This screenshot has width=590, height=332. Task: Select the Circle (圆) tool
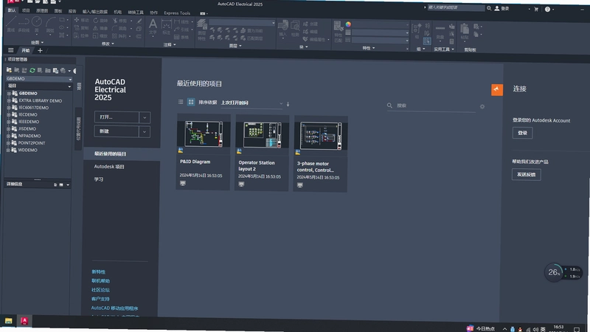[36, 24]
